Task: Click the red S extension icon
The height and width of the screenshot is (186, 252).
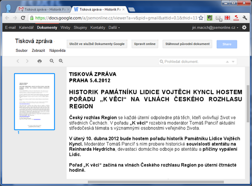Action: pyautogui.click(x=236, y=18)
